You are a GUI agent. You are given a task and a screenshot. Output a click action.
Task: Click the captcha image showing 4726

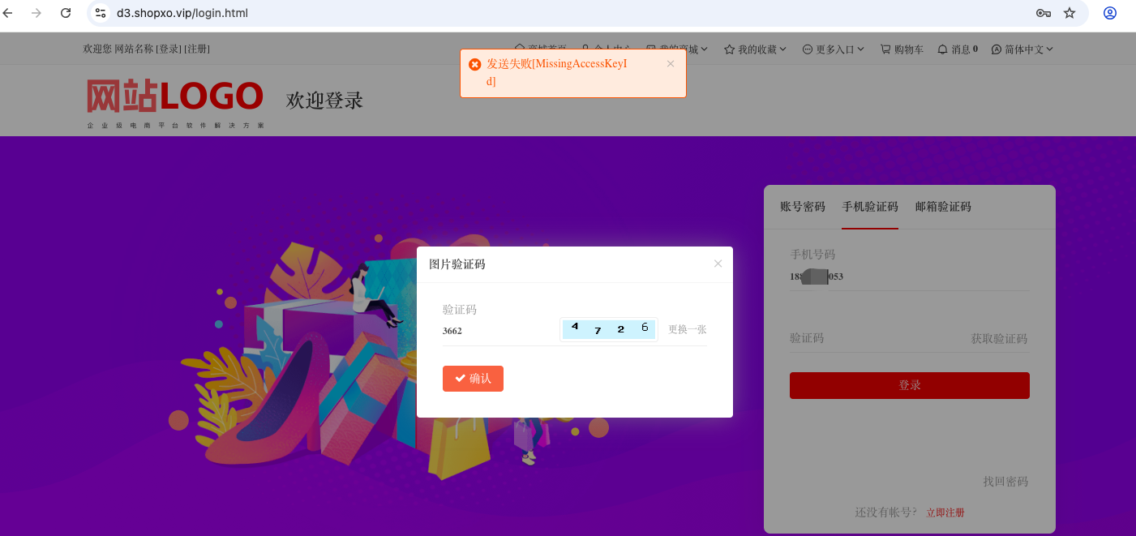[x=609, y=329]
